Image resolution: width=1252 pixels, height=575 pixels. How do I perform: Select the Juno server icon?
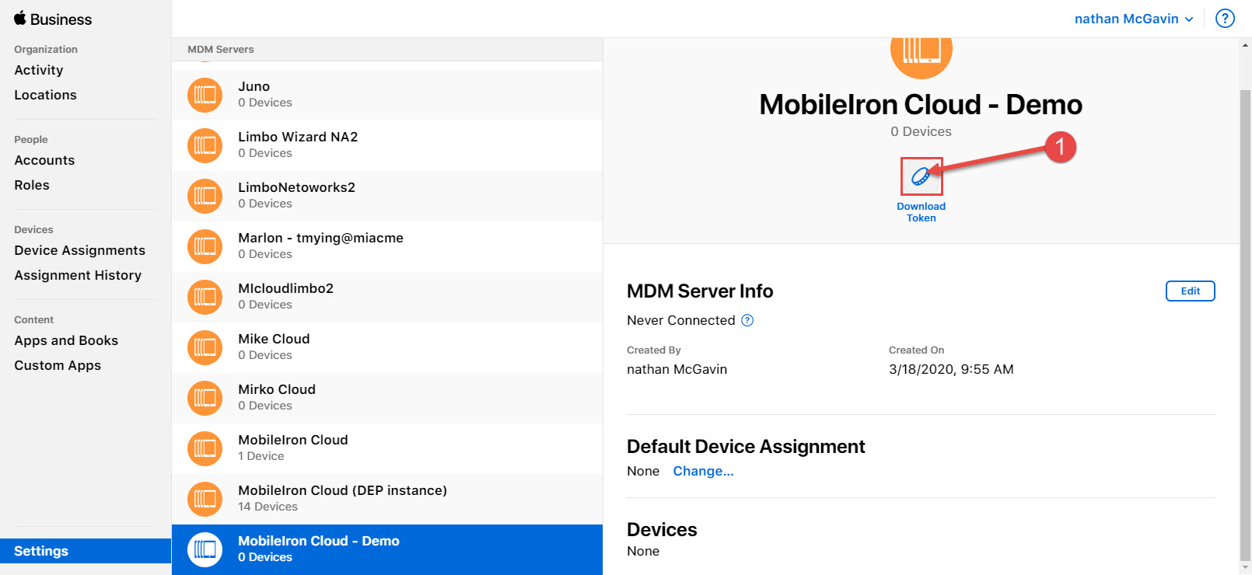(205, 94)
